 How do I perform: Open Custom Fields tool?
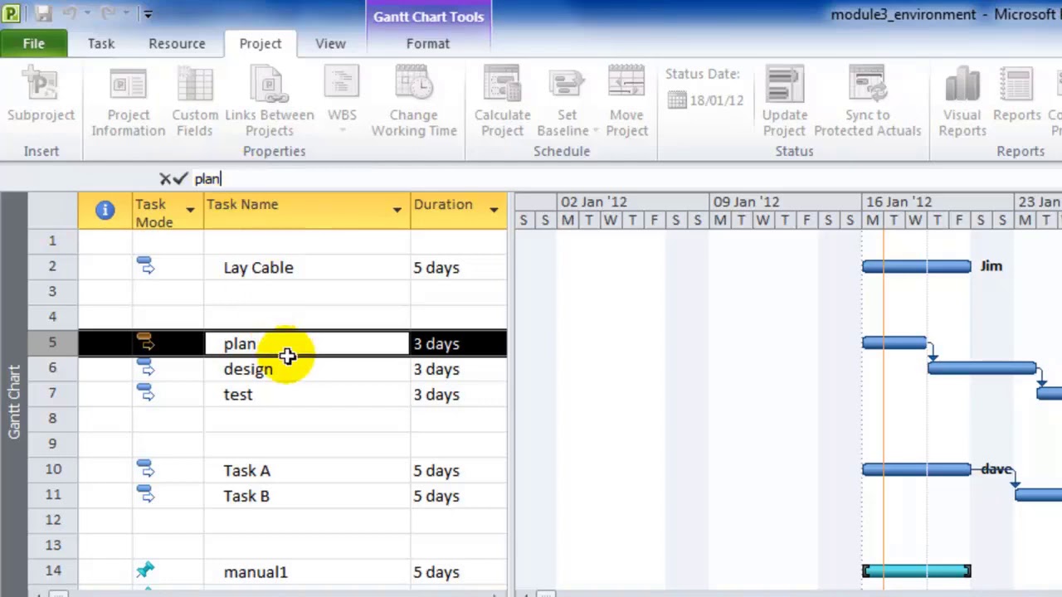[195, 101]
